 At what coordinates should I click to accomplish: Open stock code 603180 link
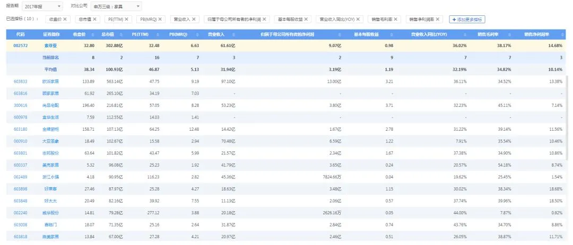pyautogui.click(x=21, y=129)
